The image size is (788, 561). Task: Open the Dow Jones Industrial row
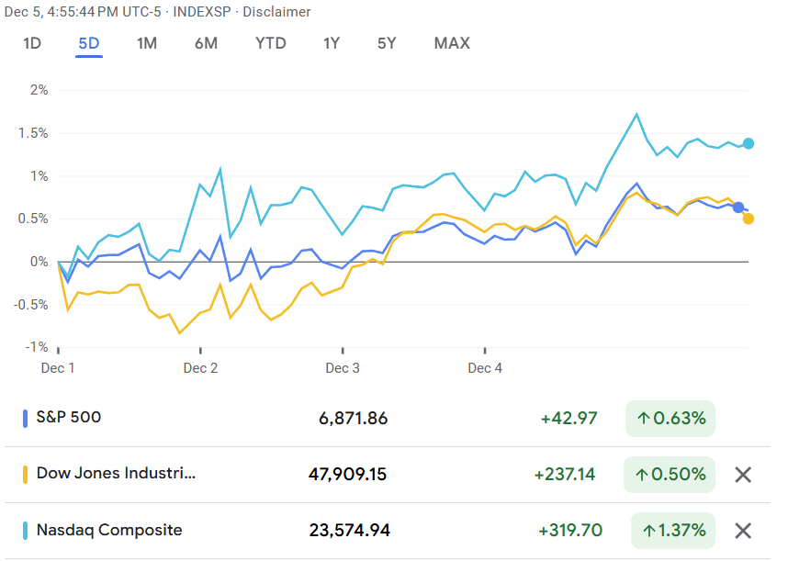point(116,474)
